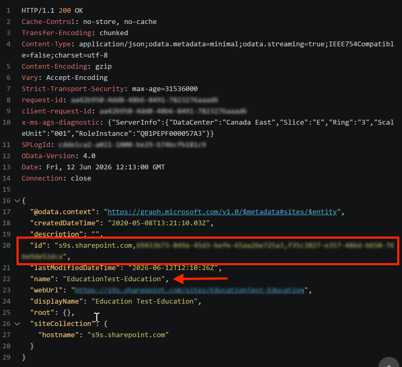This screenshot has width=402, height=367.
Task: Click the "description" JSON key
Action: 57,234
